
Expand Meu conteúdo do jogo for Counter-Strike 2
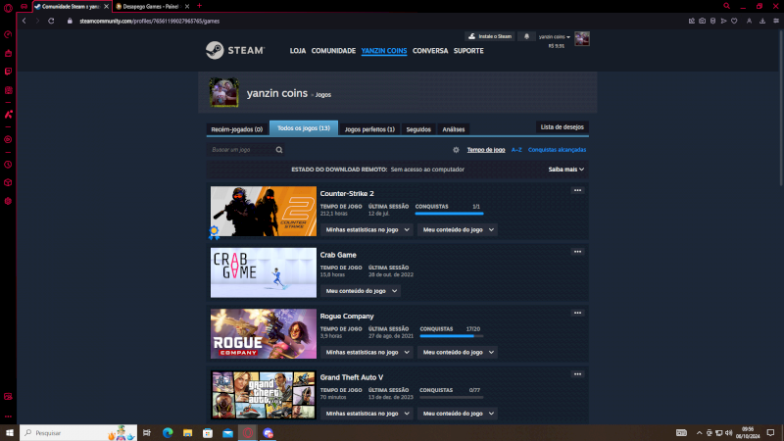click(458, 229)
